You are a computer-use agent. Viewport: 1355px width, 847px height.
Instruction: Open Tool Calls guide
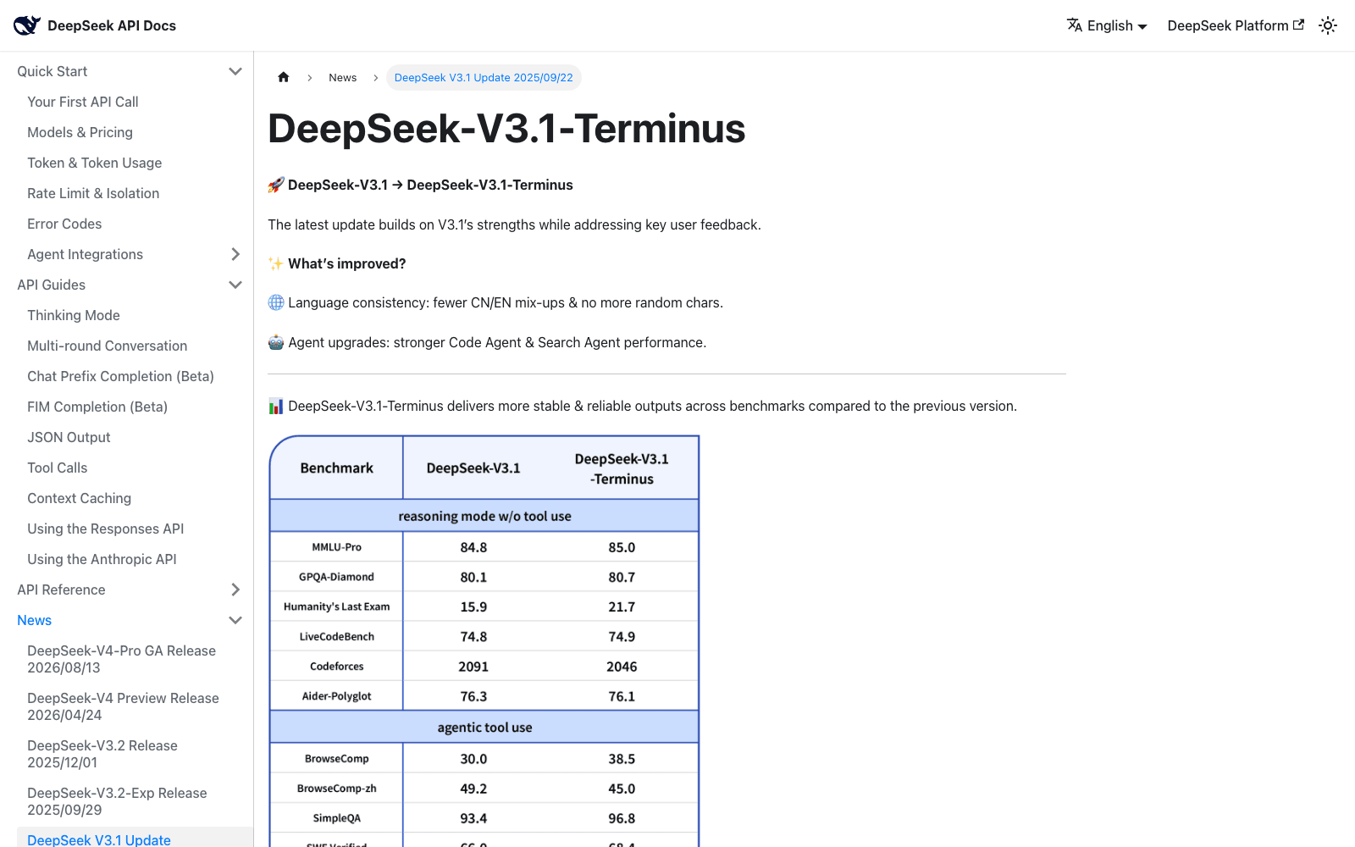(58, 468)
